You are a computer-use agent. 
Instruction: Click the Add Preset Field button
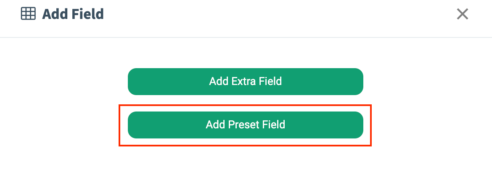point(245,125)
